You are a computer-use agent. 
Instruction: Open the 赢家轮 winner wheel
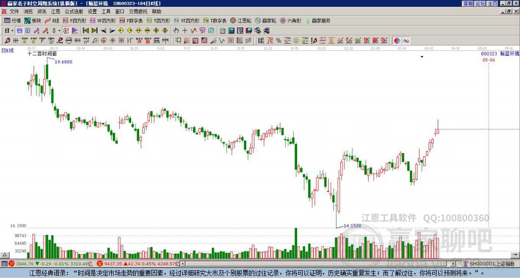266,20
